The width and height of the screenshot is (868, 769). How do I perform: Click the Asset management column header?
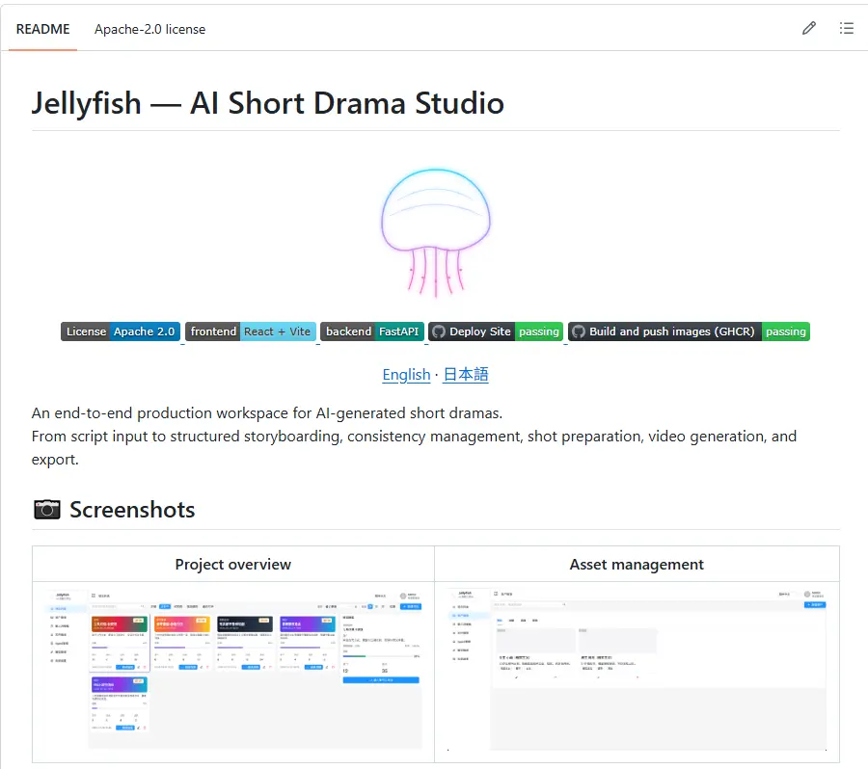[x=637, y=565]
